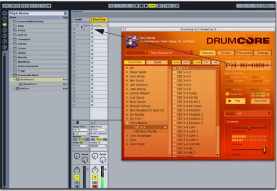Click the tempo value field next to TAP
Image resolution: width=277 pixels, height=191 pixels.
click(15, 6)
